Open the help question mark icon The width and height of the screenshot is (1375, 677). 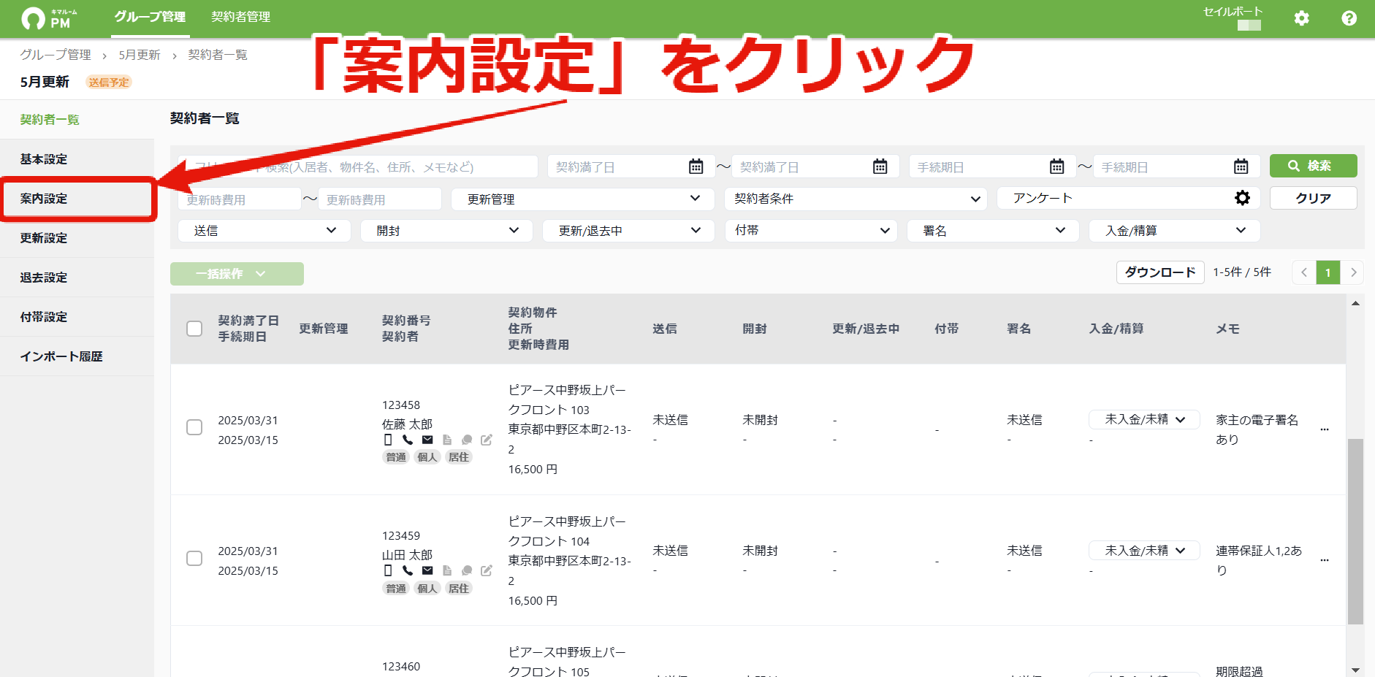tap(1349, 18)
